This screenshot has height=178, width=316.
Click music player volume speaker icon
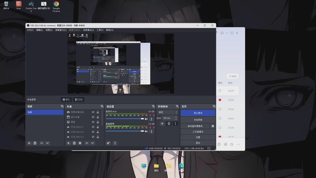(232, 144)
